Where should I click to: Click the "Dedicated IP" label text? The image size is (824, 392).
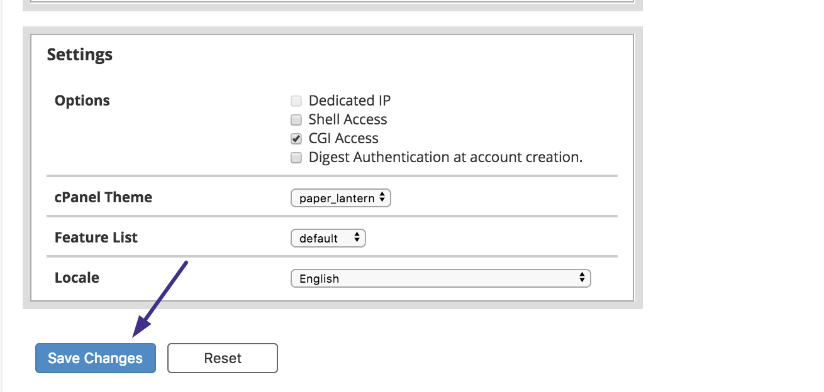[x=349, y=101]
